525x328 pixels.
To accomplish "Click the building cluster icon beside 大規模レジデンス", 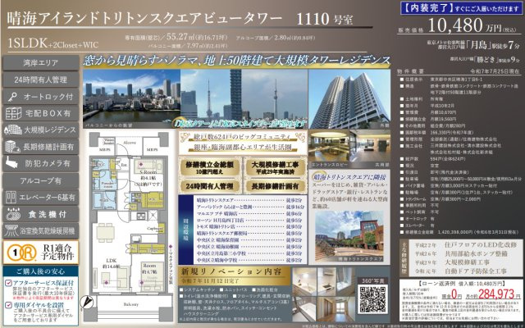I will pos(13,130).
